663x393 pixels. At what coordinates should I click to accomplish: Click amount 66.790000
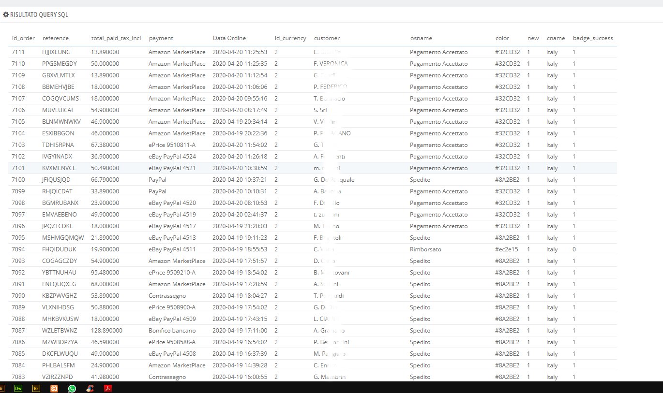coord(105,179)
